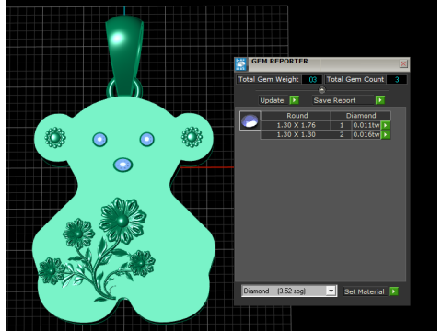
Task: Open the Diamond material dropdown
Action: [x=331, y=291]
